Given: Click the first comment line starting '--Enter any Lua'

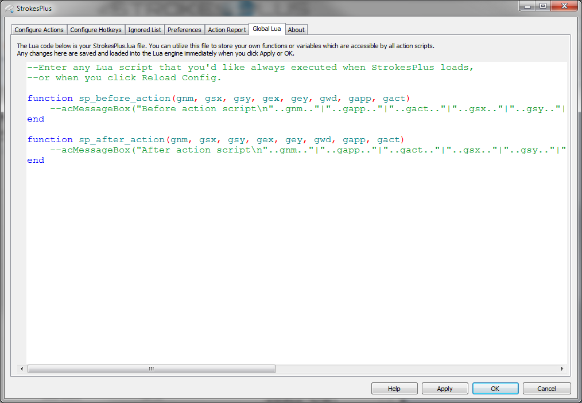Looking at the screenshot, I should (250, 68).
